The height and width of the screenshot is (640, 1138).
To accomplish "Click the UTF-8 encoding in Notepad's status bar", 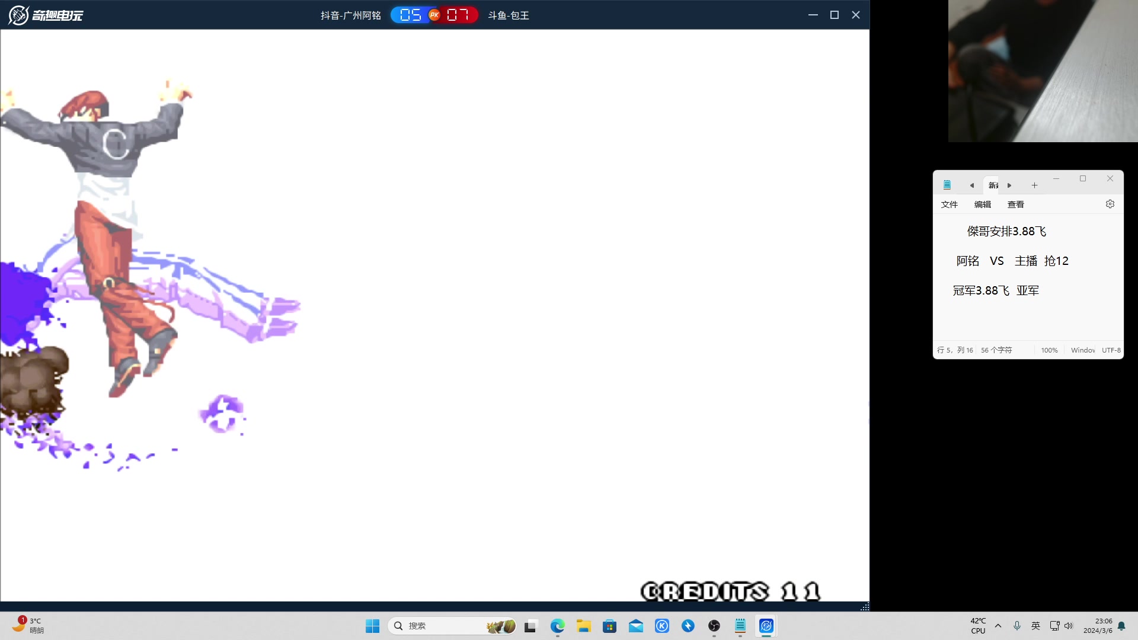I will (1111, 350).
